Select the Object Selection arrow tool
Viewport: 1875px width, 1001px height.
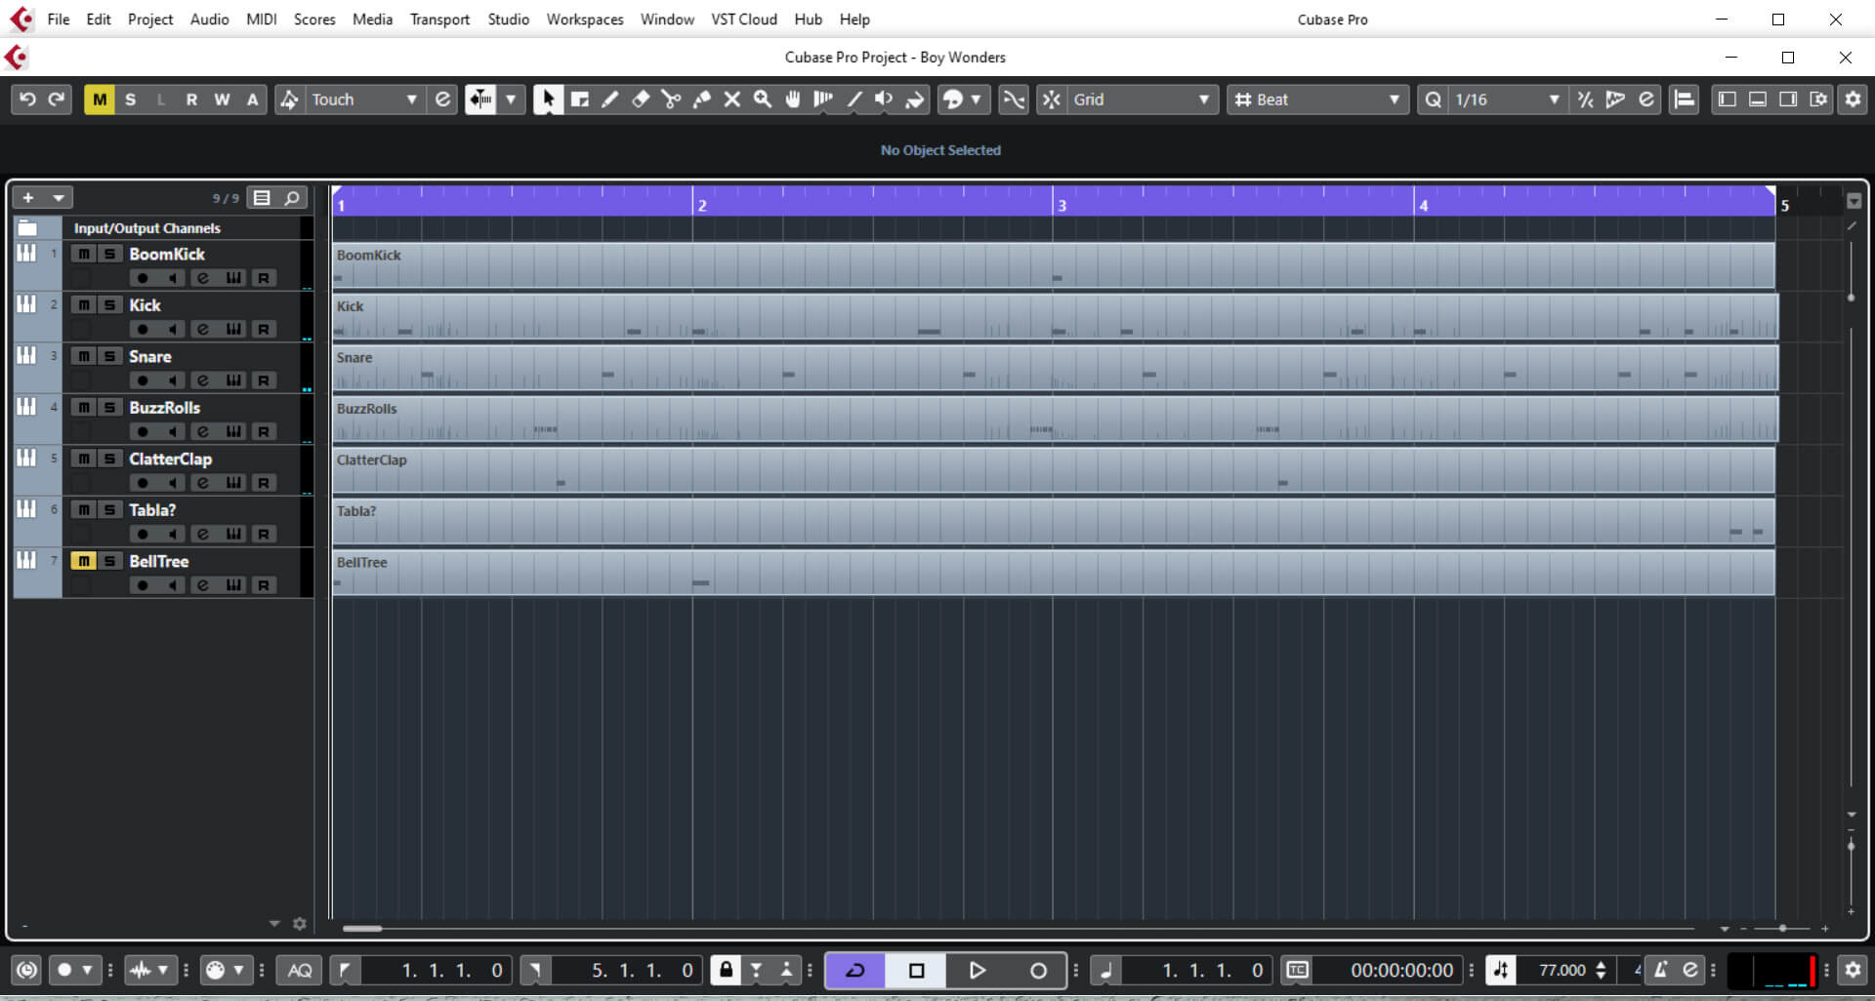coord(548,100)
